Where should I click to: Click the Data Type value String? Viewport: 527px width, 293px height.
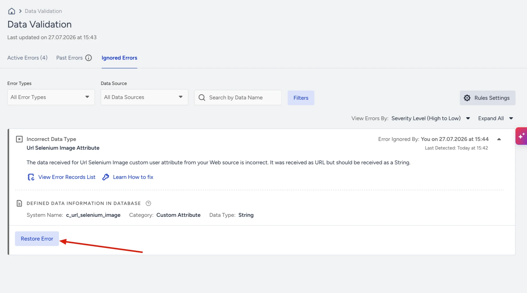click(x=246, y=215)
